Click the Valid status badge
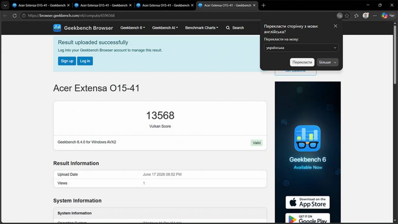The width and height of the screenshot is (398, 224). [x=256, y=143]
